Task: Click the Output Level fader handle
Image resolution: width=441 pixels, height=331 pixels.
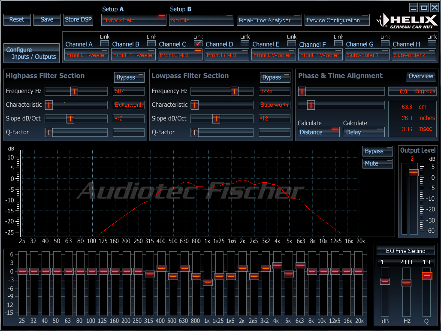Action: [414, 172]
